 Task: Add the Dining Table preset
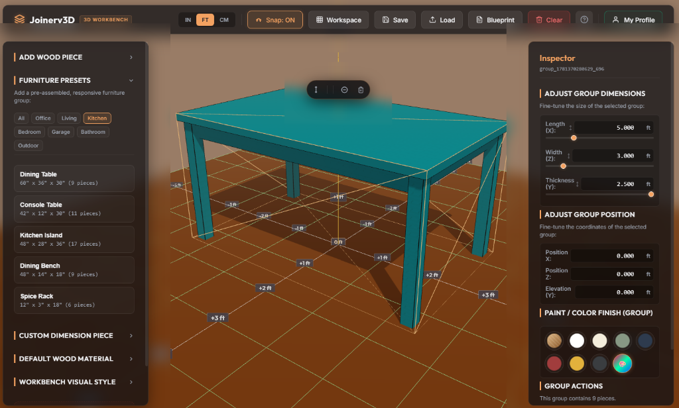tap(74, 178)
